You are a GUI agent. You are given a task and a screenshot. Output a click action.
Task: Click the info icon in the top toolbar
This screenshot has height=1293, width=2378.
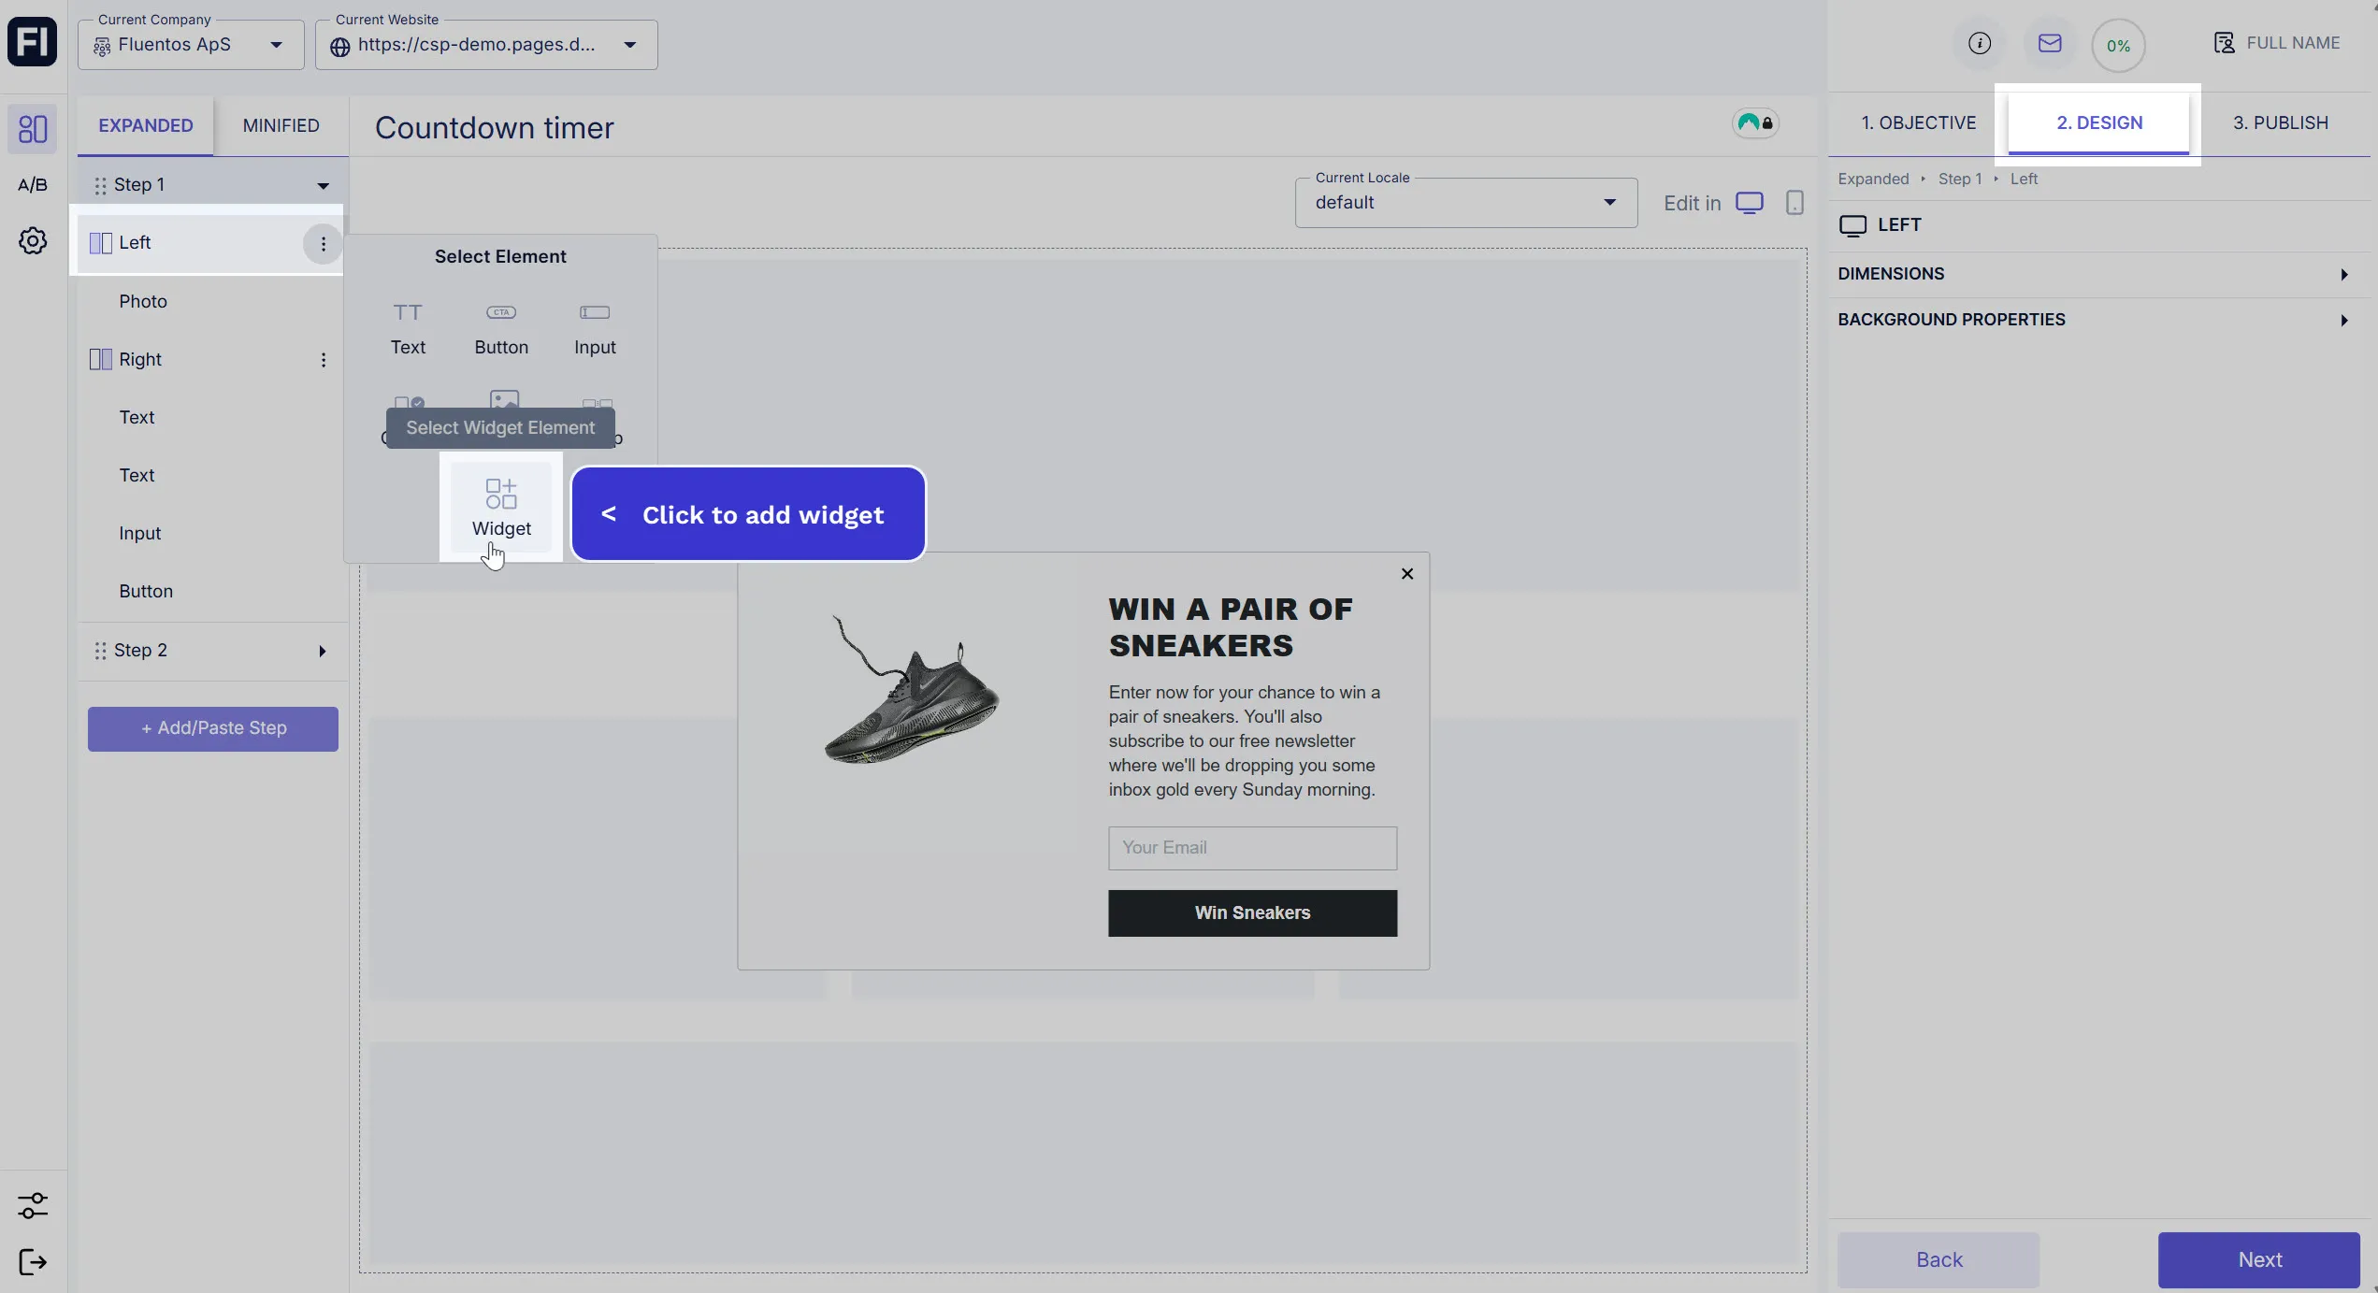point(1980,43)
